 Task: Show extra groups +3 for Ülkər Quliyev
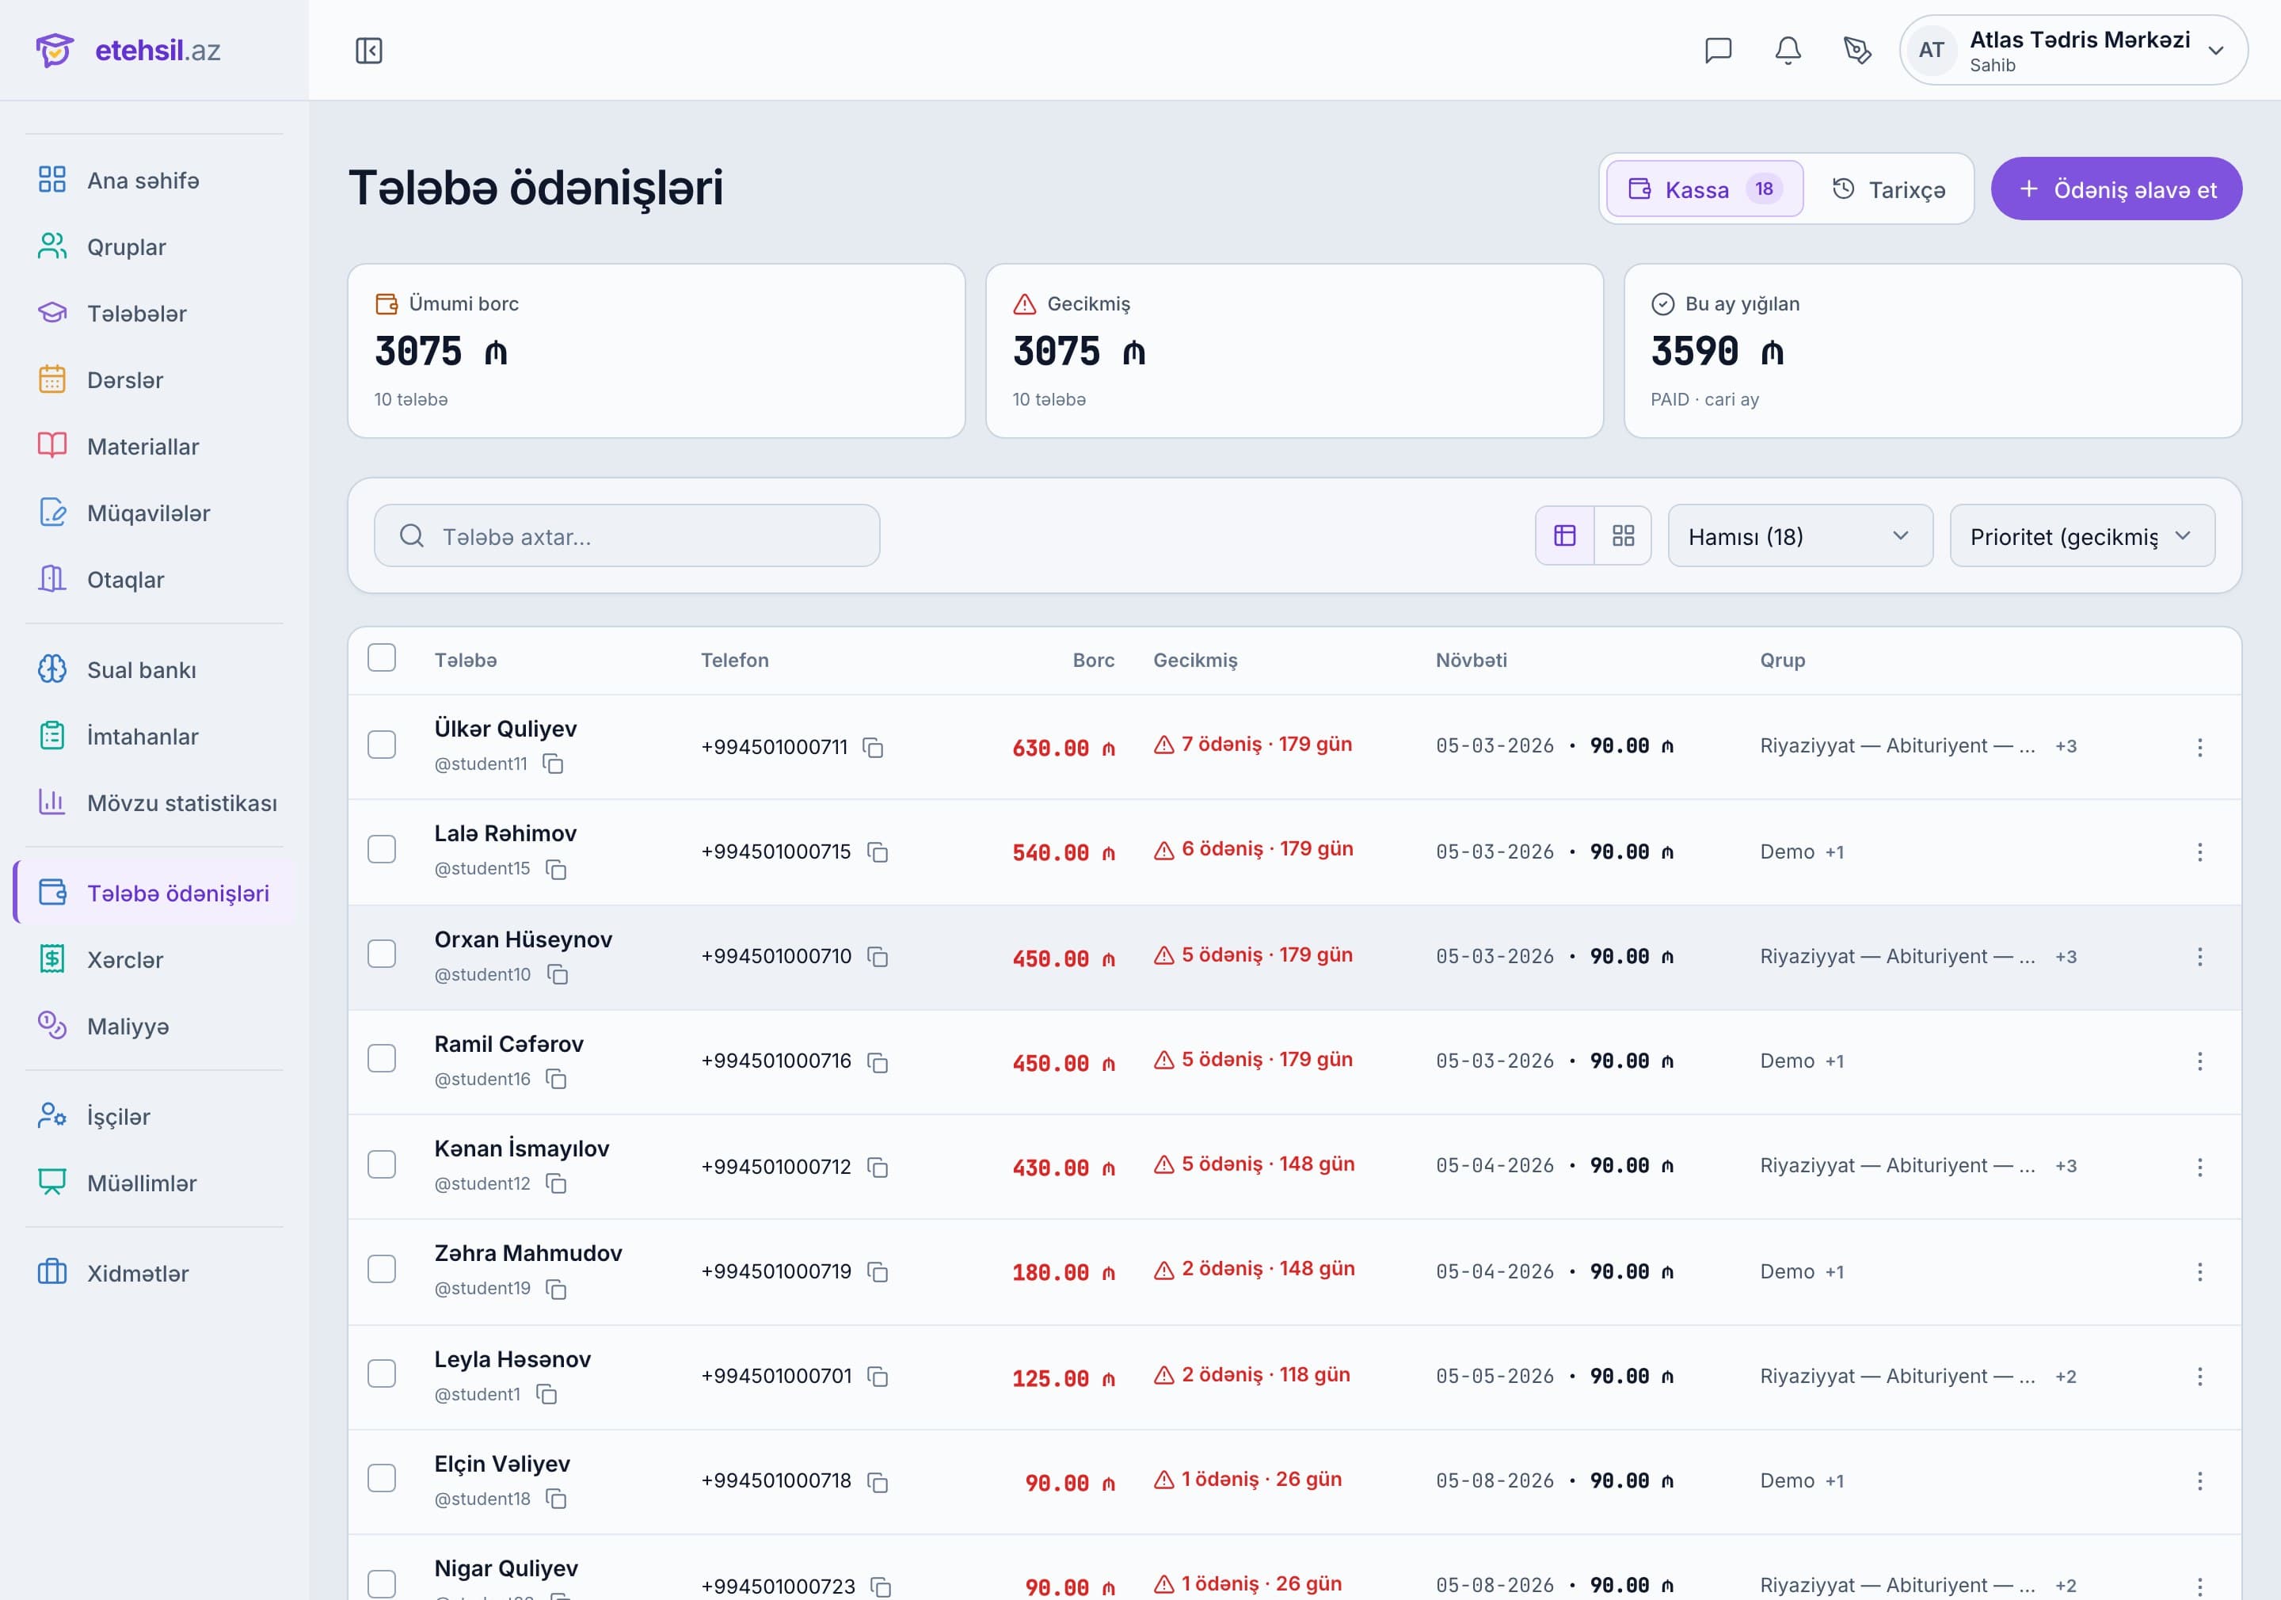pos(2066,746)
